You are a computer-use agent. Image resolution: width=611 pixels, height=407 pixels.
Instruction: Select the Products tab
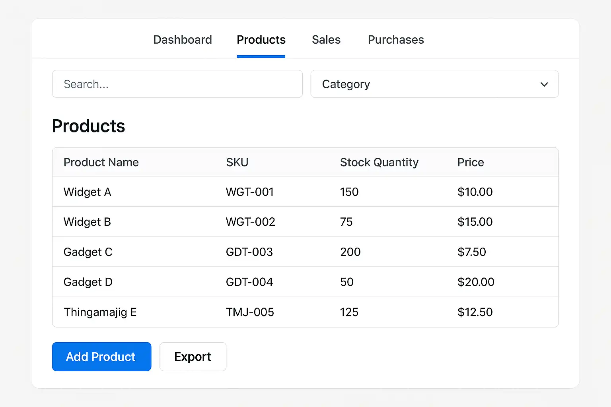[261, 40]
